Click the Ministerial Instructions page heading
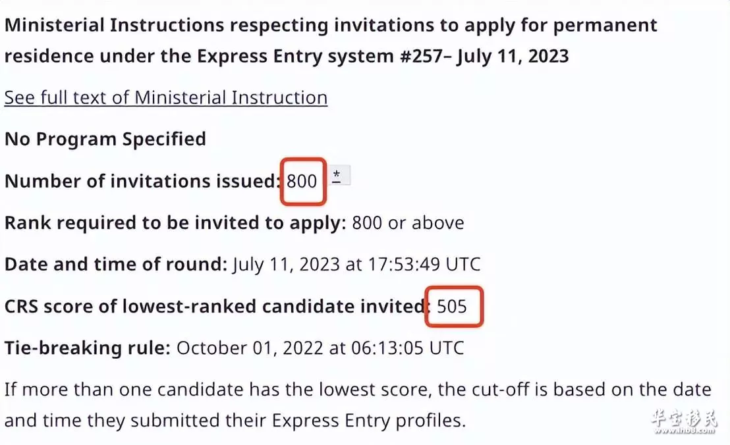Image resolution: width=730 pixels, height=445 pixels. (331, 40)
